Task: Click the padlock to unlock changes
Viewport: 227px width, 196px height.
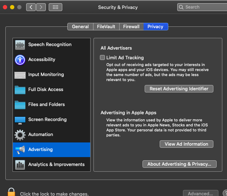Action: pyautogui.click(x=11, y=192)
